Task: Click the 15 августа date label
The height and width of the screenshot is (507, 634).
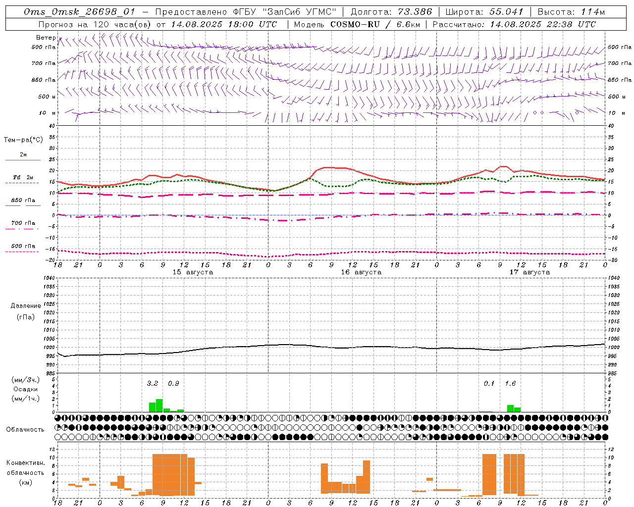Action: pos(193,272)
